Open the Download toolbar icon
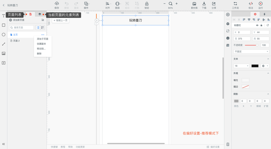271x149 pixels. click(204, 4)
